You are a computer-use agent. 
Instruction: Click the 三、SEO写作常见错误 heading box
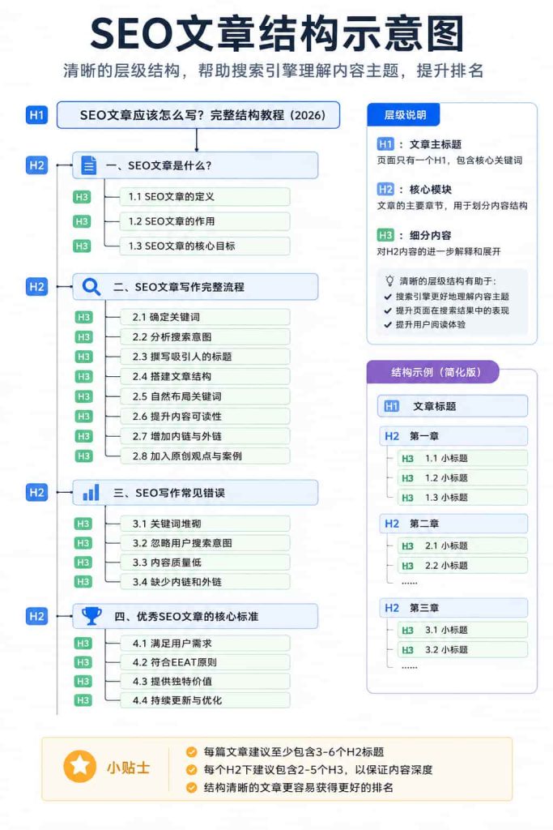coord(195,492)
